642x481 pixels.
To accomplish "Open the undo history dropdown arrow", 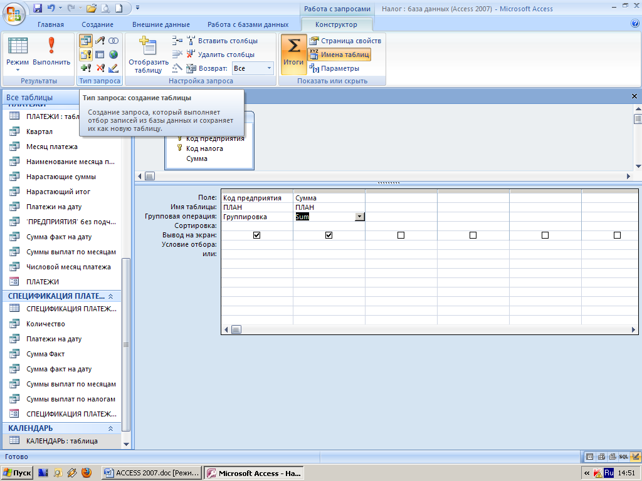I will tap(60, 8).
